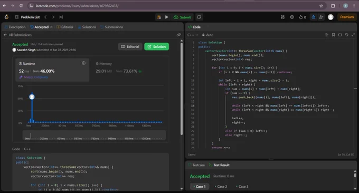Screen dimensions: 359x193
Task: Reset code with the revert arrow icon
Action: click(346, 35)
